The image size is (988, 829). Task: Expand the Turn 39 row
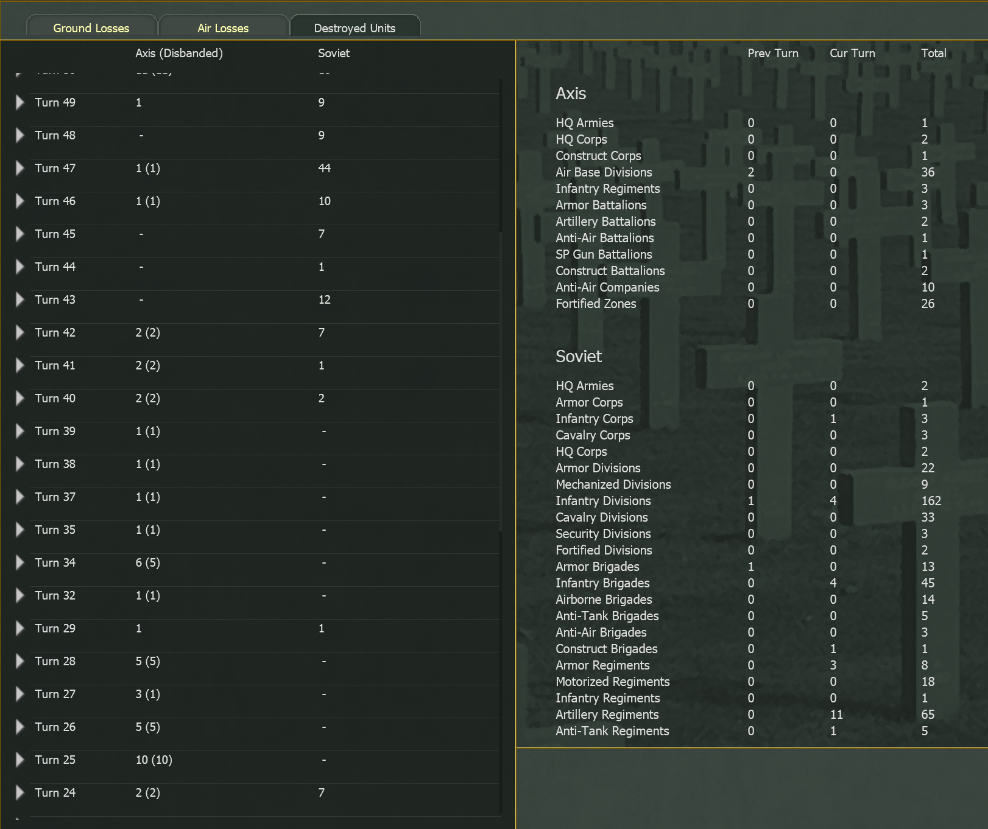[19, 431]
